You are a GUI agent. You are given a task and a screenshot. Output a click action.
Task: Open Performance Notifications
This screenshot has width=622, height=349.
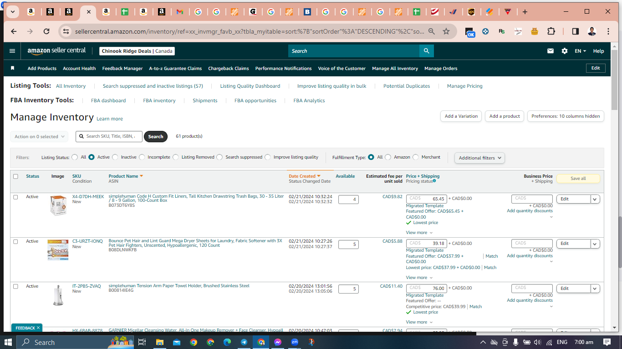(x=283, y=68)
